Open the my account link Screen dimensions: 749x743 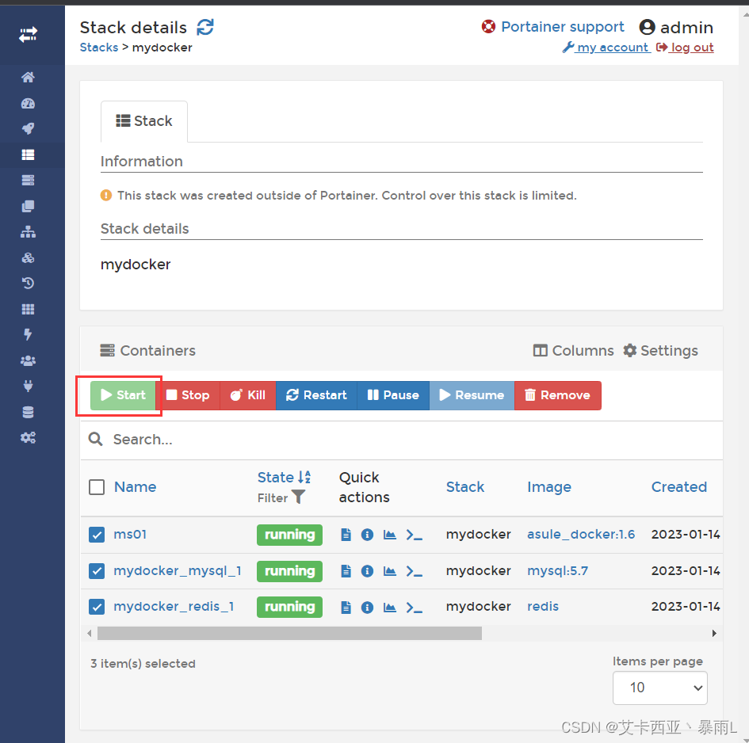[606, 48]
